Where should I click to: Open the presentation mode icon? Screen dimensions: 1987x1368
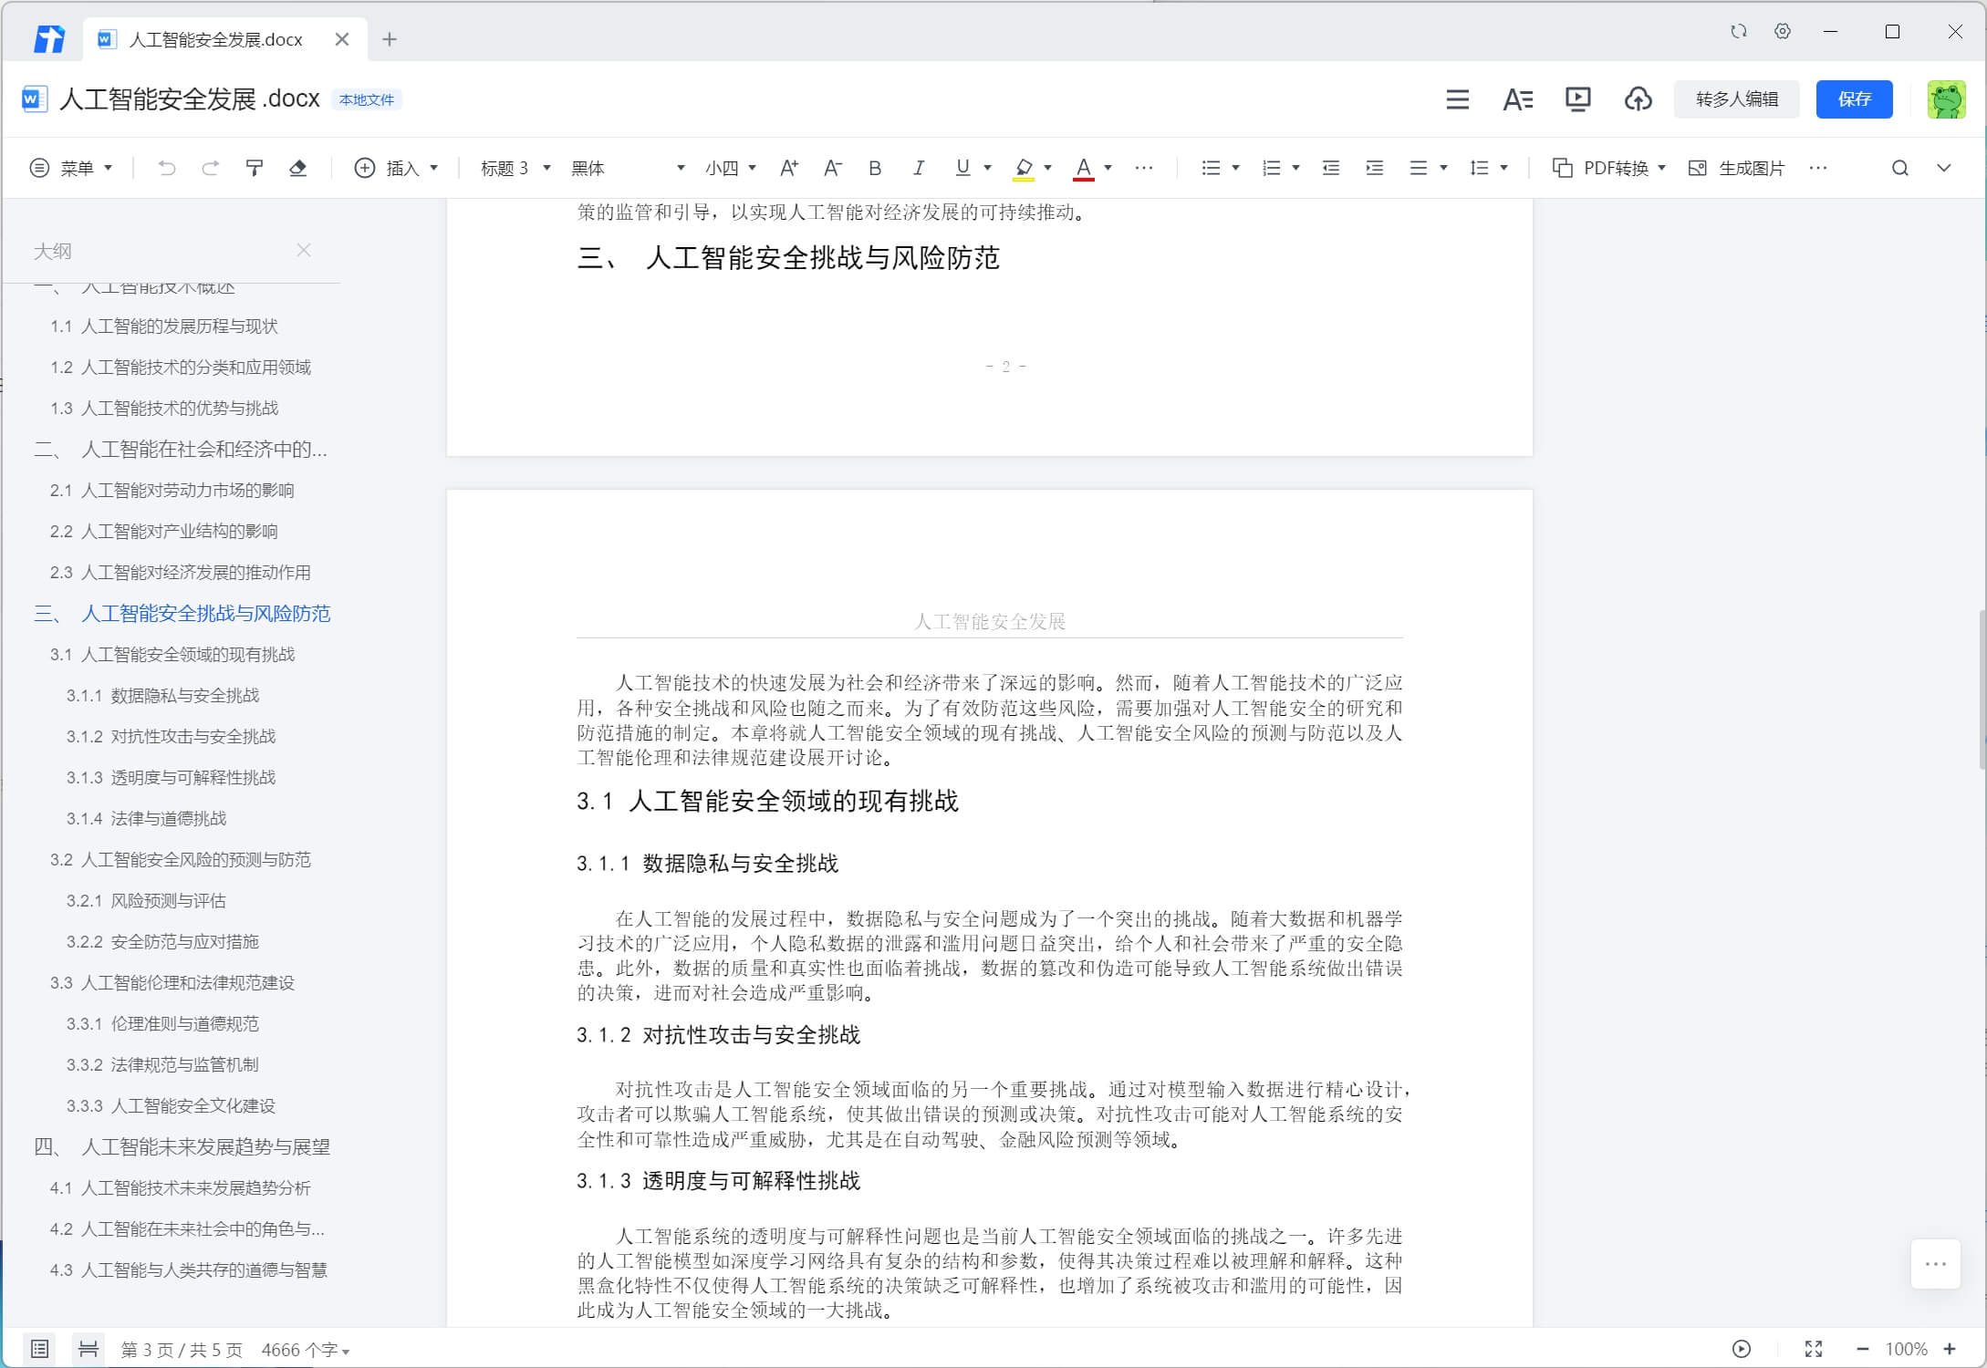pos(1577,99)
